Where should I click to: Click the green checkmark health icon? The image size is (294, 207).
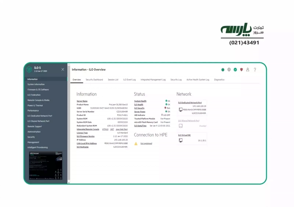coord(235,70)
